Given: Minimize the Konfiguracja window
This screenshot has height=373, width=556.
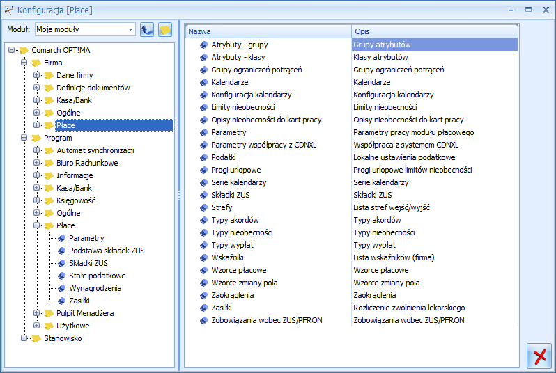Looking at the screenshot, I should coord(511,10).
